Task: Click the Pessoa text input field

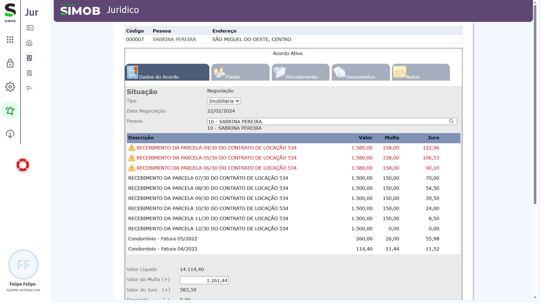Action: click(326, 122)
